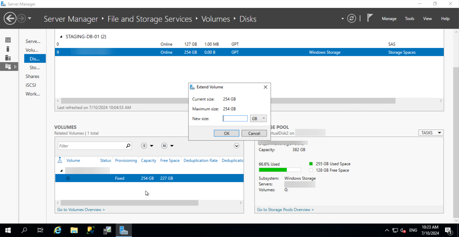This screenshot has width=459, height=237.
Task: Sort by Capacity column header
Action: click(148, 160)
